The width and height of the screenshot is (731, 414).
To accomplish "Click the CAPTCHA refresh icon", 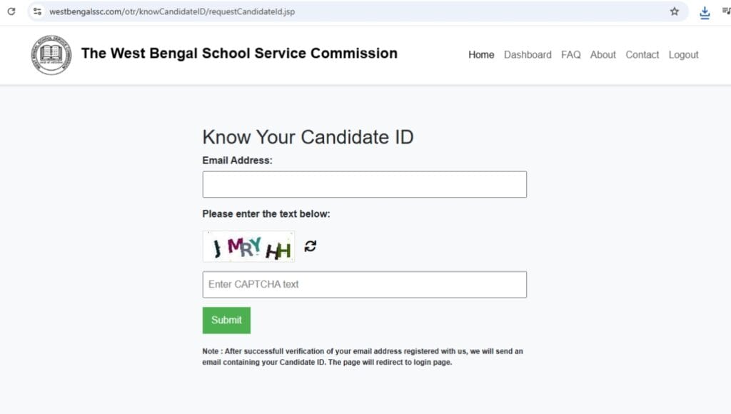I will pyautogui.click(x=309, y=246).
